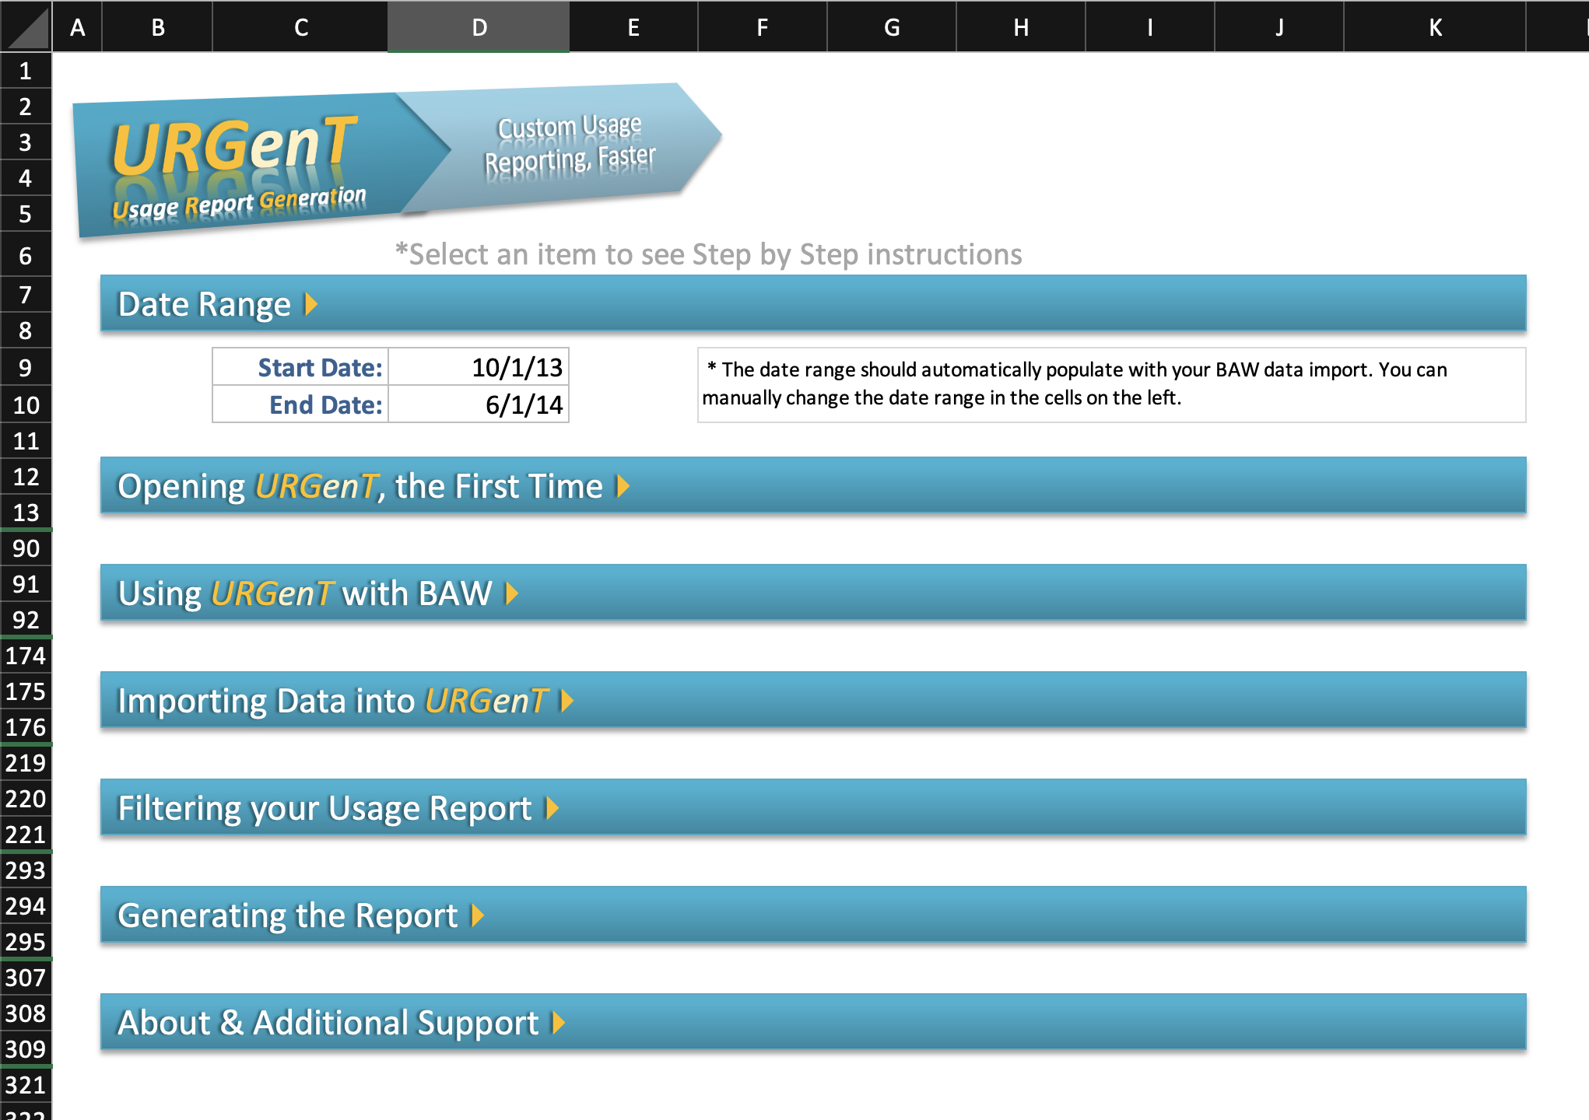Click the Importing Data into URGenT arrow icon
This screenshot has width=1589, height=1120.
pyautogui.click(x=567, y=701)
